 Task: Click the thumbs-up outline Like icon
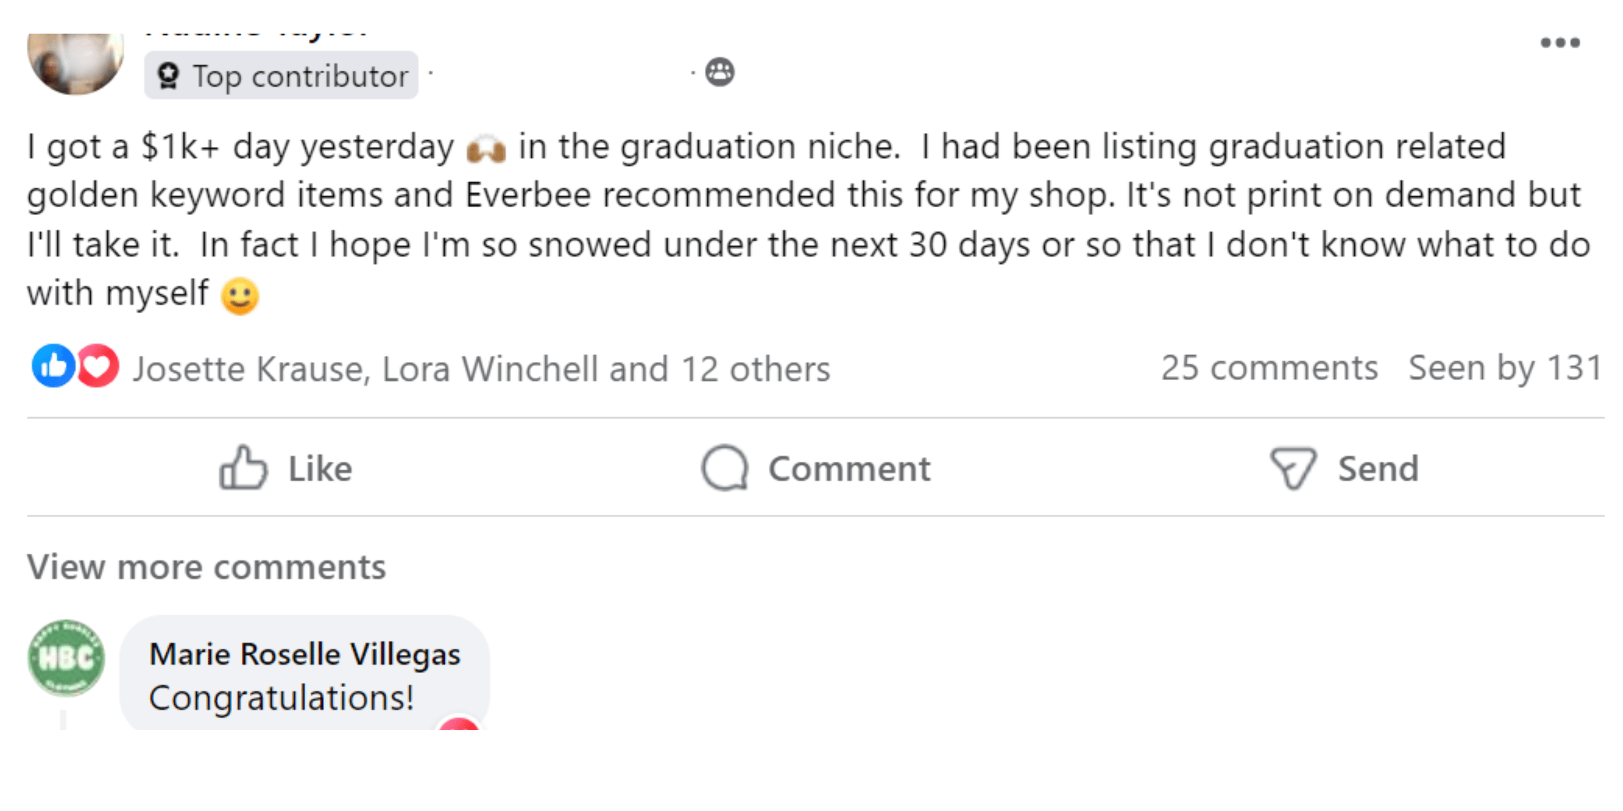[243, 468]
